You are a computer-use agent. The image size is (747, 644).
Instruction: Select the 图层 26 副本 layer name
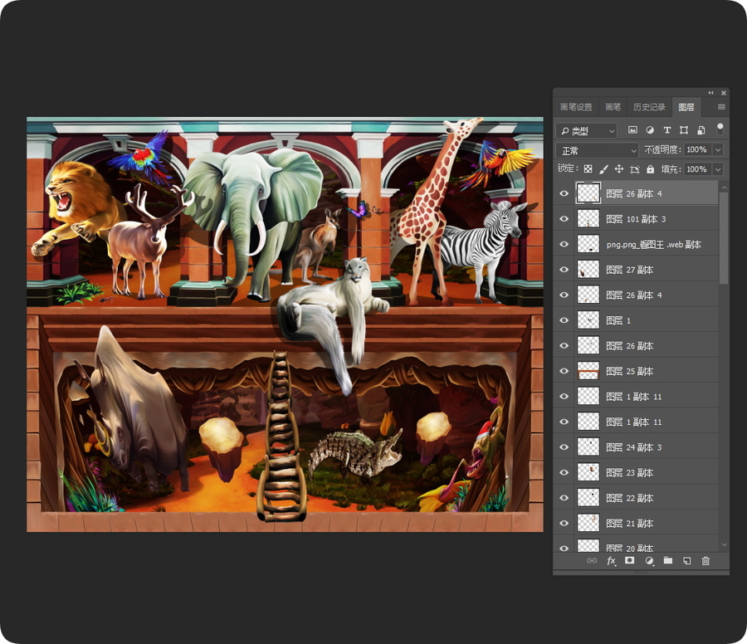pos(630,346)
